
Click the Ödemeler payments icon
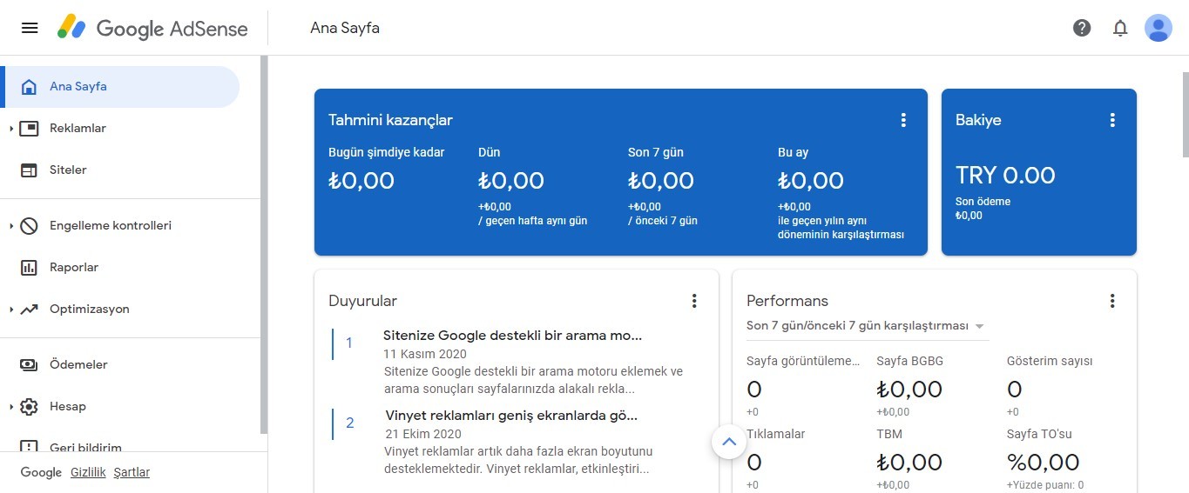click(29, 365)
